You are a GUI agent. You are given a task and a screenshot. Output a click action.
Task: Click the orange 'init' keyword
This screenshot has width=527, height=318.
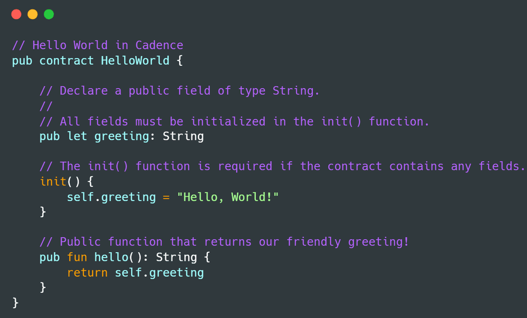click(x=53, y=182)
